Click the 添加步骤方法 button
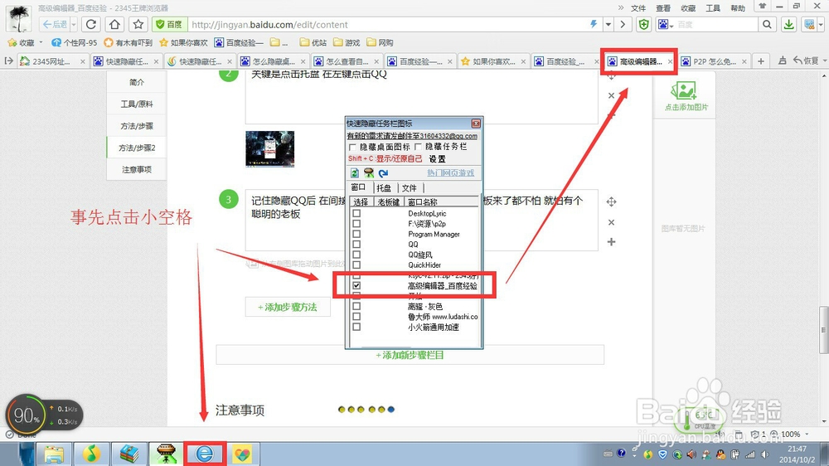This screenshot has height=466, width=829. 288,308
